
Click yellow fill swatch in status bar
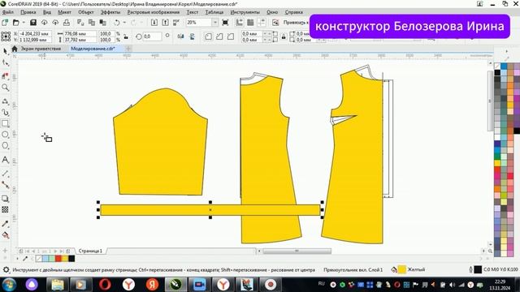click(401, 270)
